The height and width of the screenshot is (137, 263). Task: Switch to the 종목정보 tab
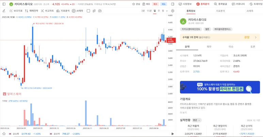(191, 11)
